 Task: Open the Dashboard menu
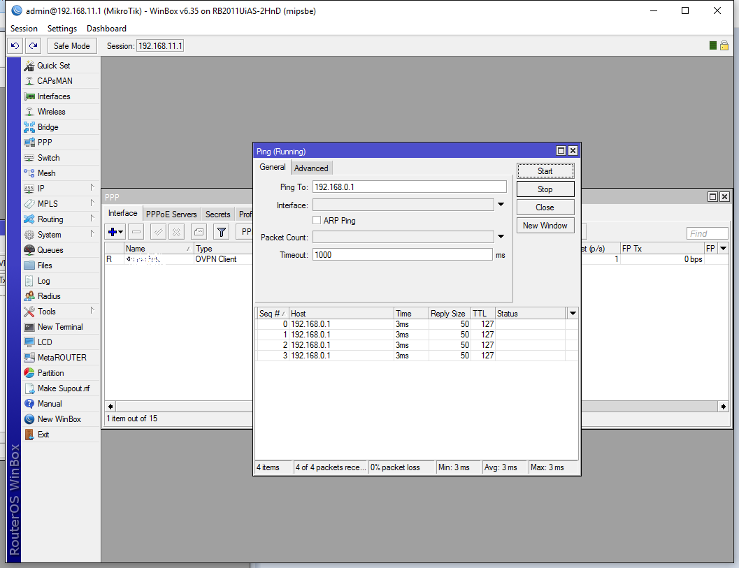(x=106, y=28)
